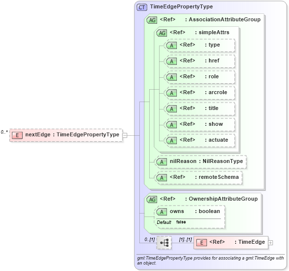
Task: Click the AG icon of AssociationAttributeGroup
Action: coord(152,20)
